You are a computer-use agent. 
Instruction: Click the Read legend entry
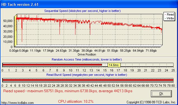coord(169,14)
